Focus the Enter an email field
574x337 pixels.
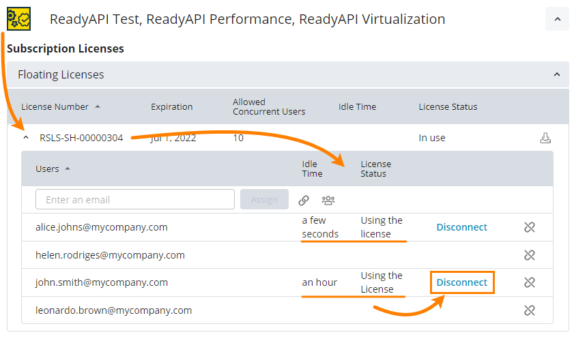(x=135, y=200)
